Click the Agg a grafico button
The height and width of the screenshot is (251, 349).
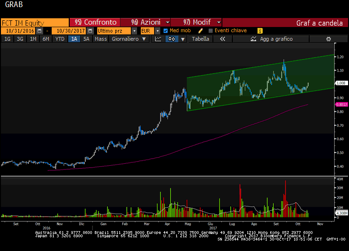click(x=276, y=39)
